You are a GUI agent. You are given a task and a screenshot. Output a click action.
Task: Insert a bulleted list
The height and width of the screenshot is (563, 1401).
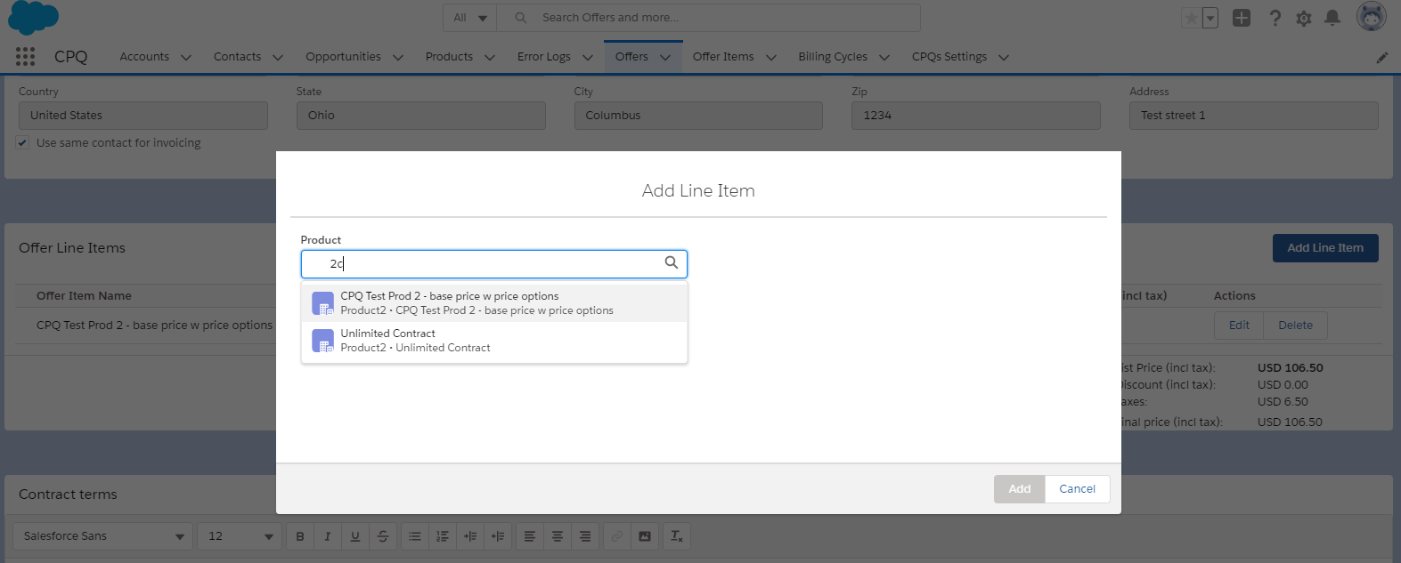pyautogui.click(x=415, y=536)
